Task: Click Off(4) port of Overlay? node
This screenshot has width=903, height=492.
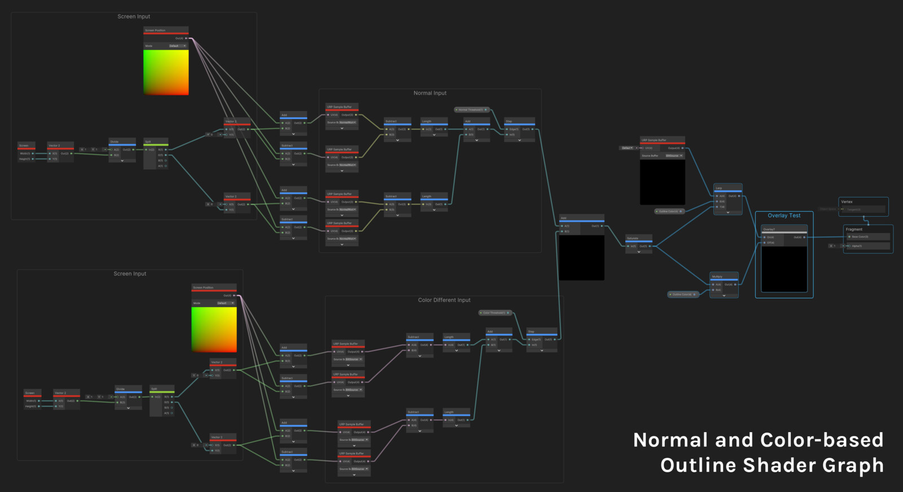Action: 765,243
